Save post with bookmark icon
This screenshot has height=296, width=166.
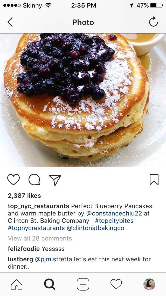[x=154, y=180]
